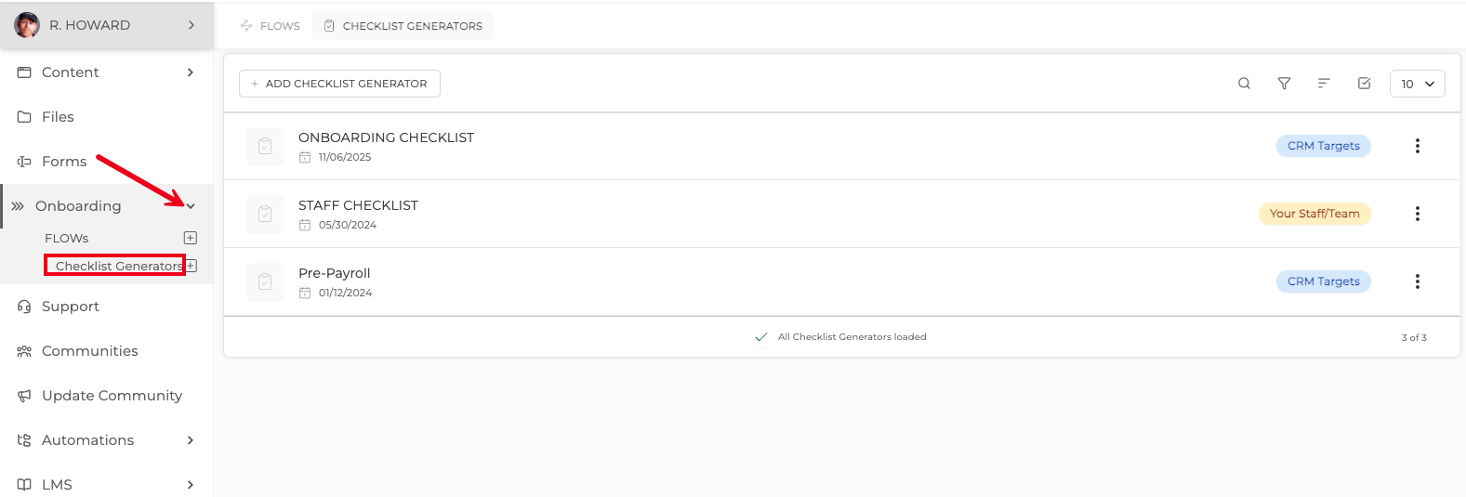Click plus icon beside Checklist Generators

192,266
